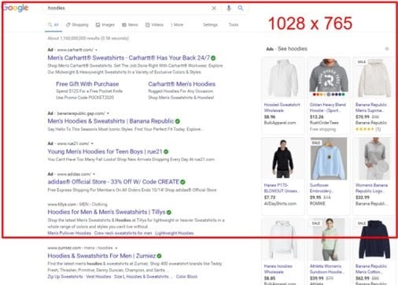The height and width of the screenshot is (285, 398).
Task: Open the Athleta Women's Sundown Hoodie image
Action: click(x=329, y=240)
